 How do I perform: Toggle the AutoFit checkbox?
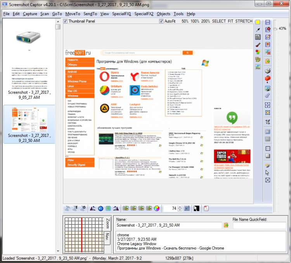coord(161,21)
